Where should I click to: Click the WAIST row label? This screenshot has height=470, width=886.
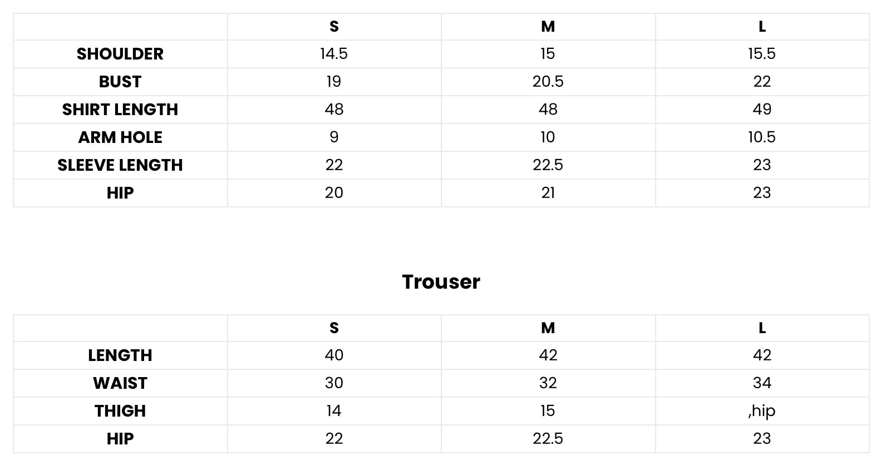tap(120, 383)
